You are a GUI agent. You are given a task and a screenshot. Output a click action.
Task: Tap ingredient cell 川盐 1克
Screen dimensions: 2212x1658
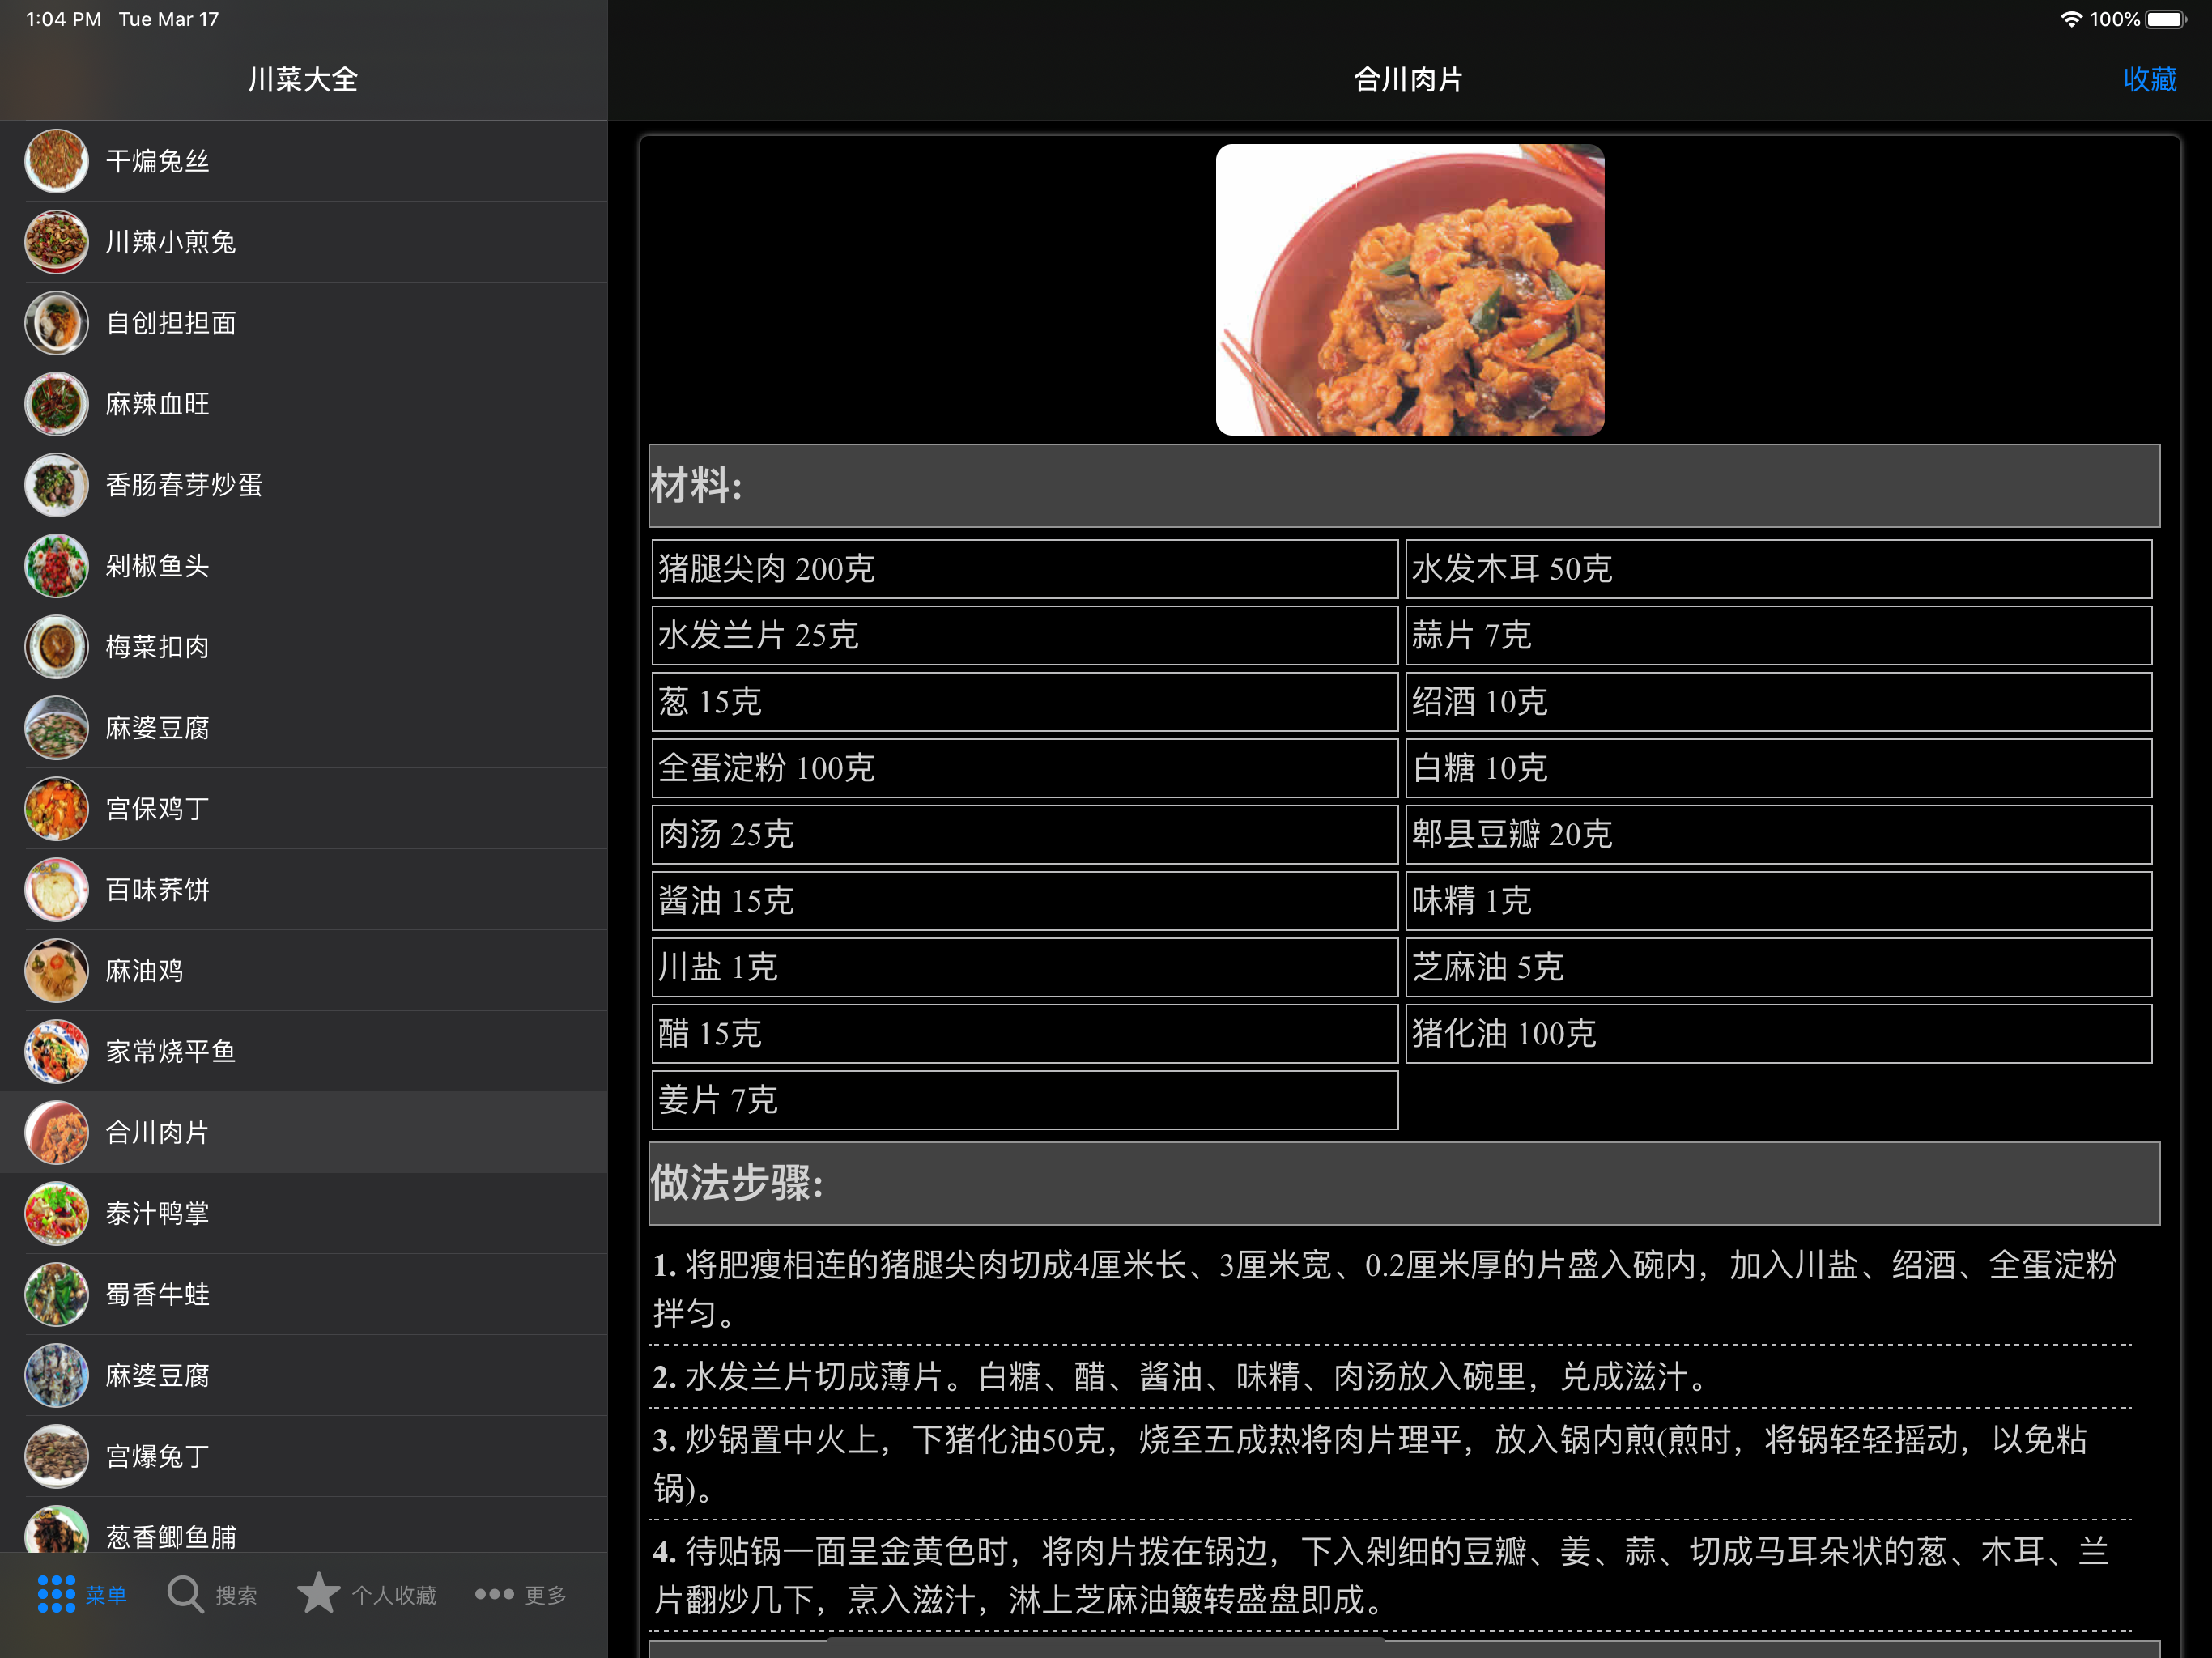coord(1025,967)
